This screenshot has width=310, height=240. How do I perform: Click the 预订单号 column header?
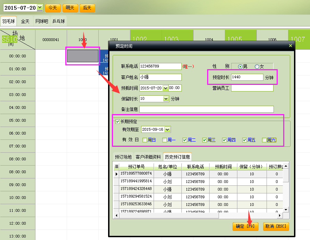coord(137,167)
